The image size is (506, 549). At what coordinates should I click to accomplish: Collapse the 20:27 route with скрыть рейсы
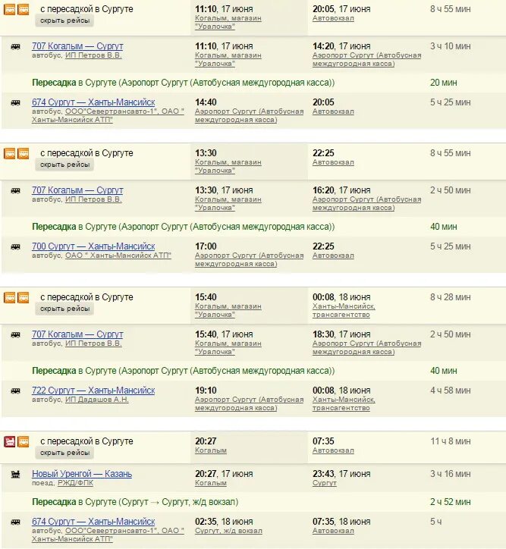[x=64, y=453]
